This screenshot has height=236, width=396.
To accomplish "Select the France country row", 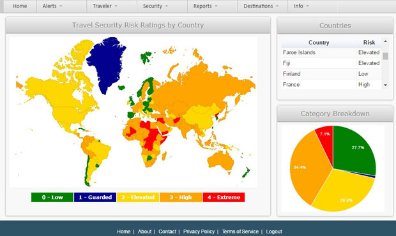I will click(331, 84).
